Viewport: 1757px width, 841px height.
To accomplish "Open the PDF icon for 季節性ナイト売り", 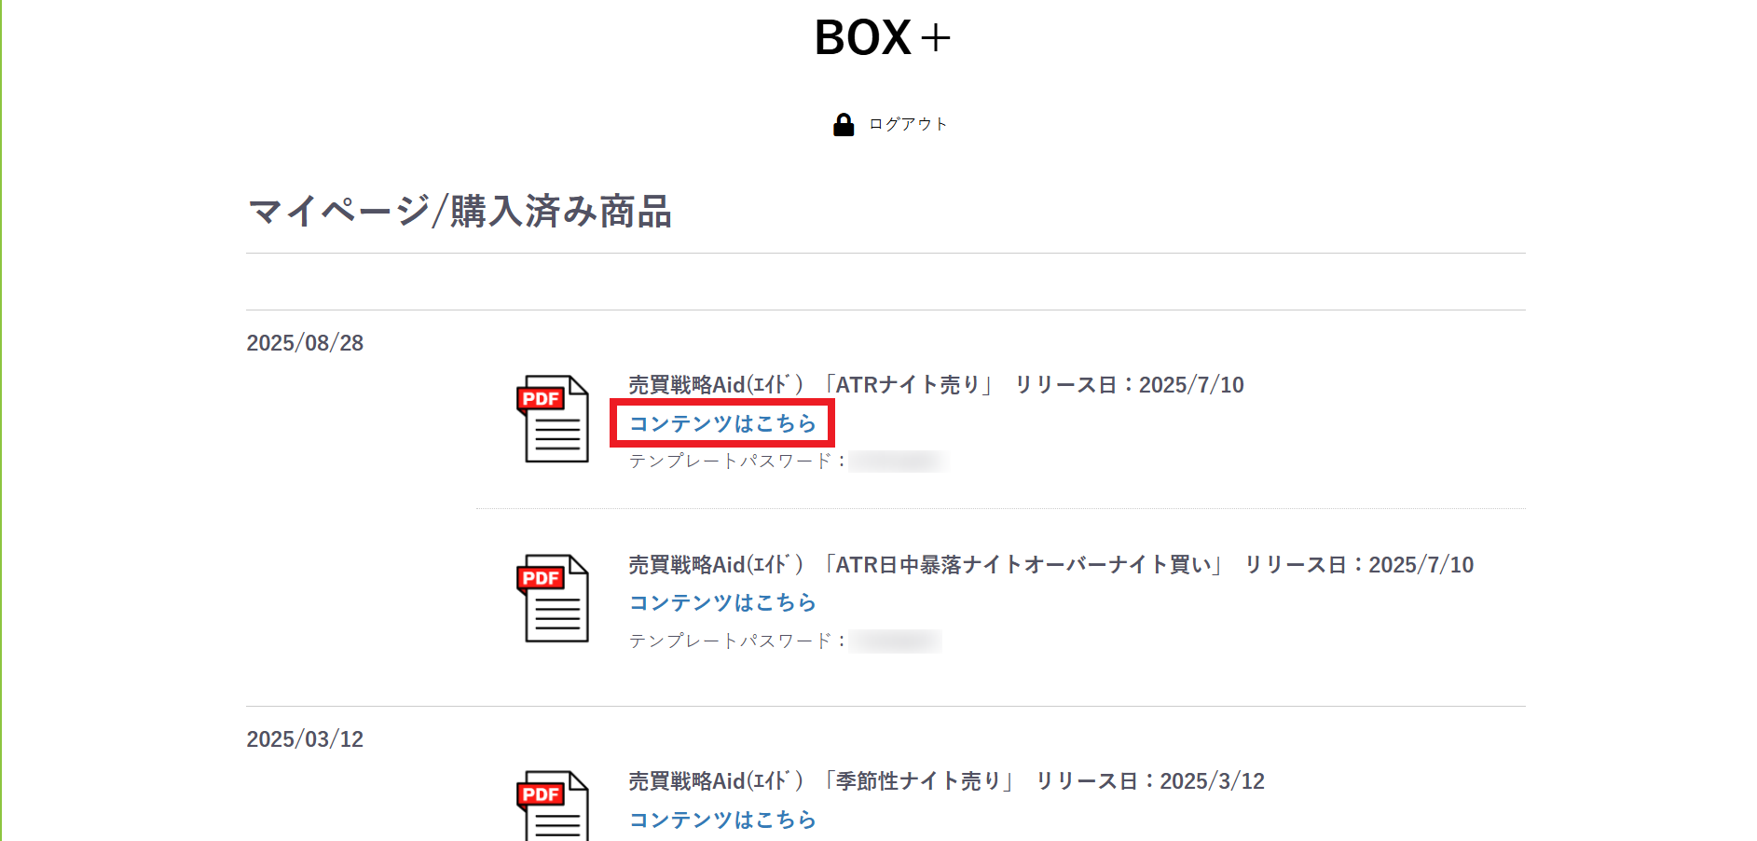I will 553,807.
